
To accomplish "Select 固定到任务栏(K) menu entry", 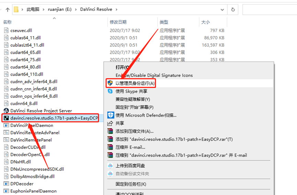I will tap(131, 184).
